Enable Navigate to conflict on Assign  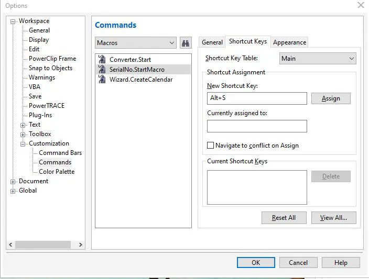click(x=210, y=146)
